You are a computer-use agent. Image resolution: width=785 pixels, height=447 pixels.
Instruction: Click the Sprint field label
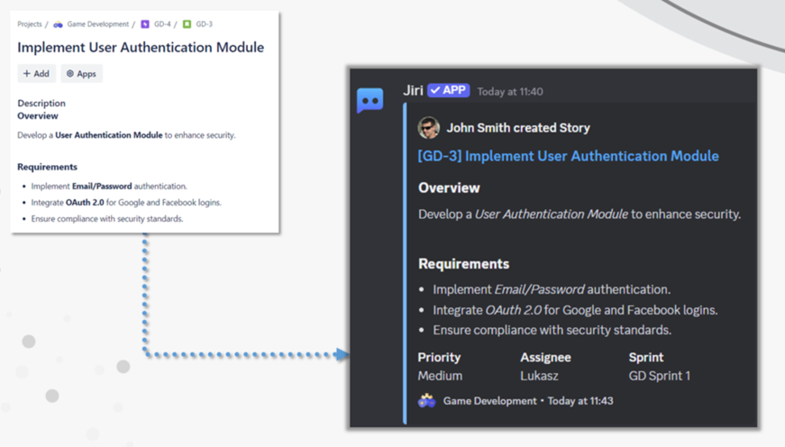tap(646, 358)
